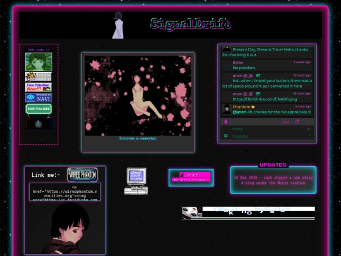
Task: Click the 'Everyone is connected.' caption
Action: 138,138
